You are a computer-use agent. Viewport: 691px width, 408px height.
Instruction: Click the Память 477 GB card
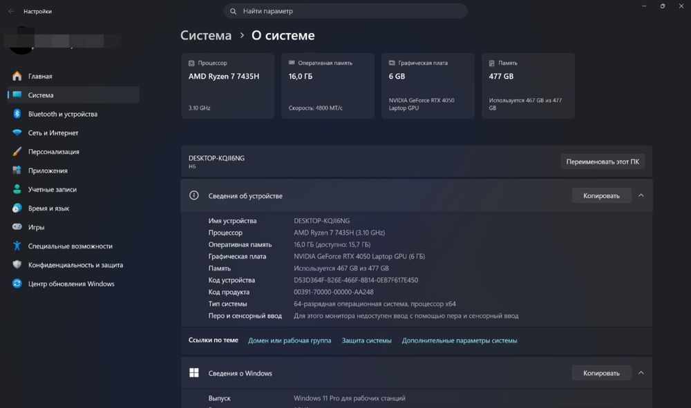click(528, 86)
